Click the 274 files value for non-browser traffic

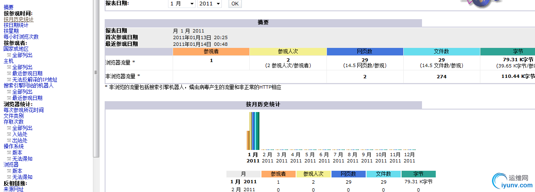coord(441,77)
